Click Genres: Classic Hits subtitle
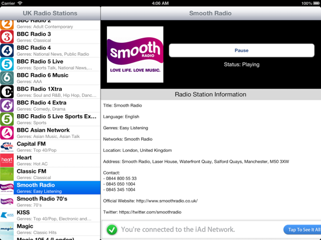 pos(37,232)
